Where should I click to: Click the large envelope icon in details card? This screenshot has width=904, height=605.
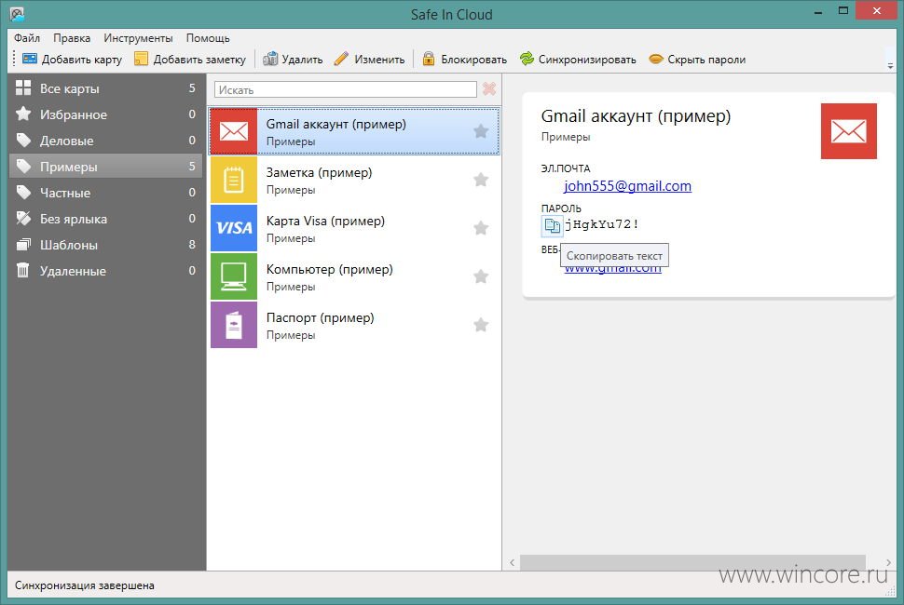tap(849, 131)
